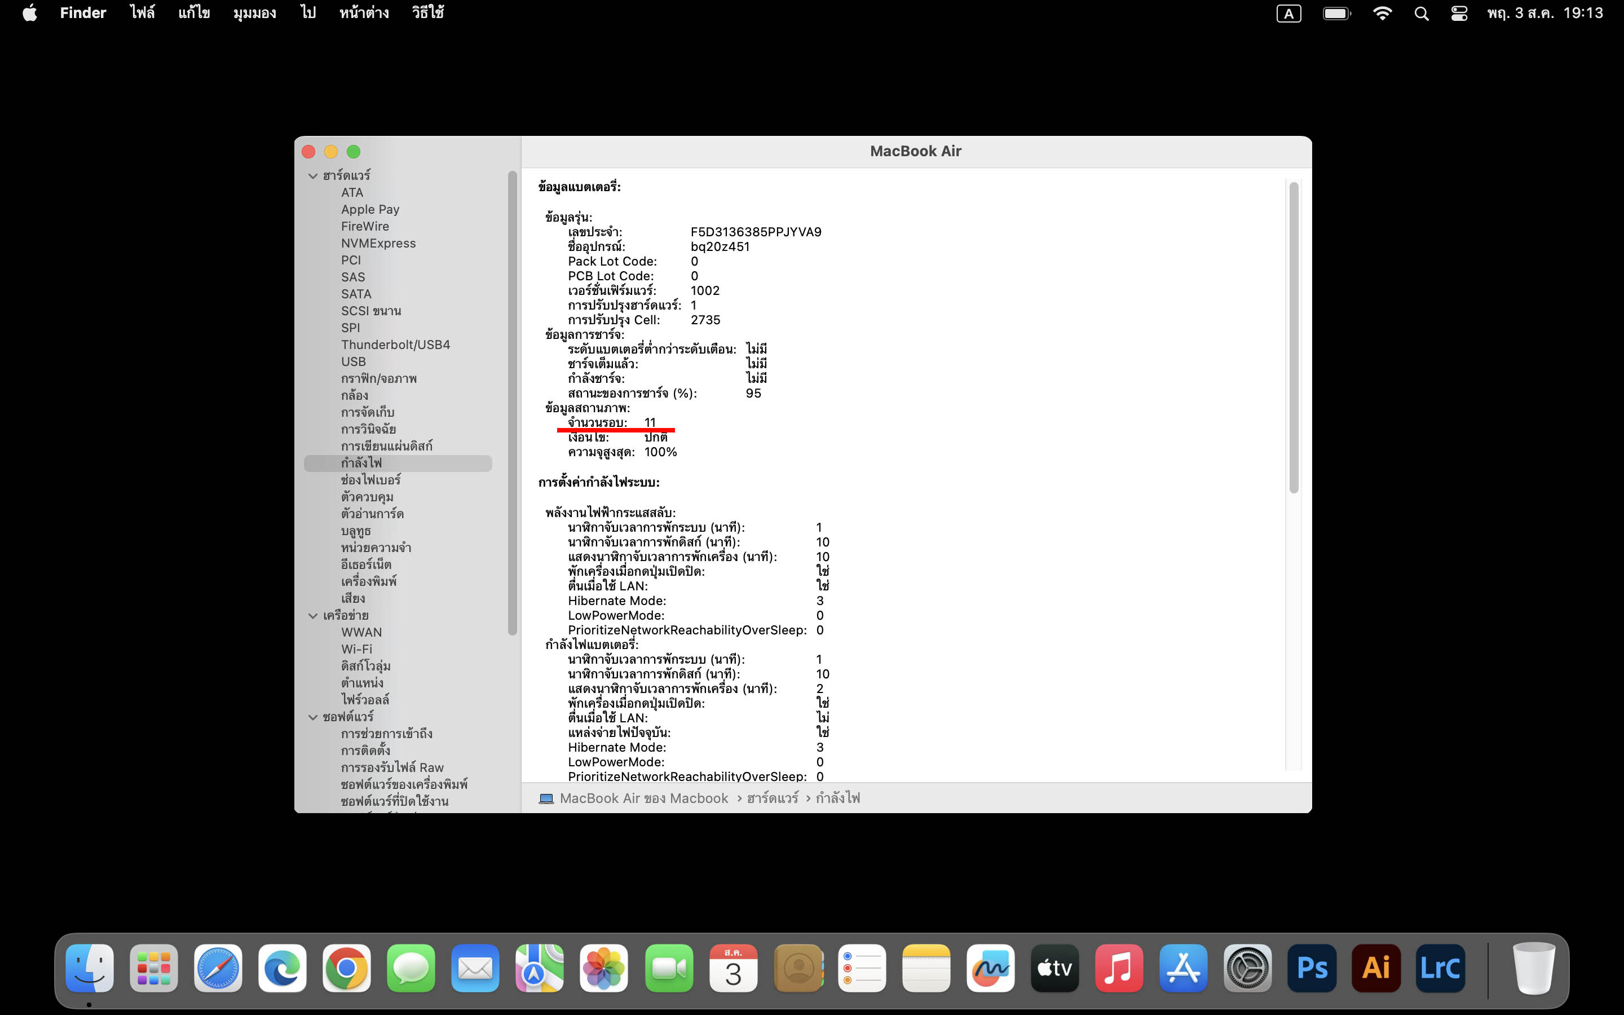The width and height of the screenshot is (1624, 1015).
Task: Open the ไฟล์ menu
Action: tap(142, 13)
